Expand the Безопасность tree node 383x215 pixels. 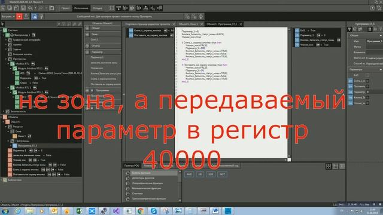coord(4,112)
